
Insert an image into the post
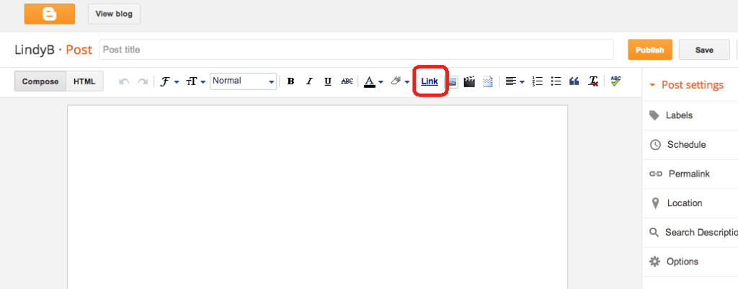pyautogui.click(x=453, y=82)
